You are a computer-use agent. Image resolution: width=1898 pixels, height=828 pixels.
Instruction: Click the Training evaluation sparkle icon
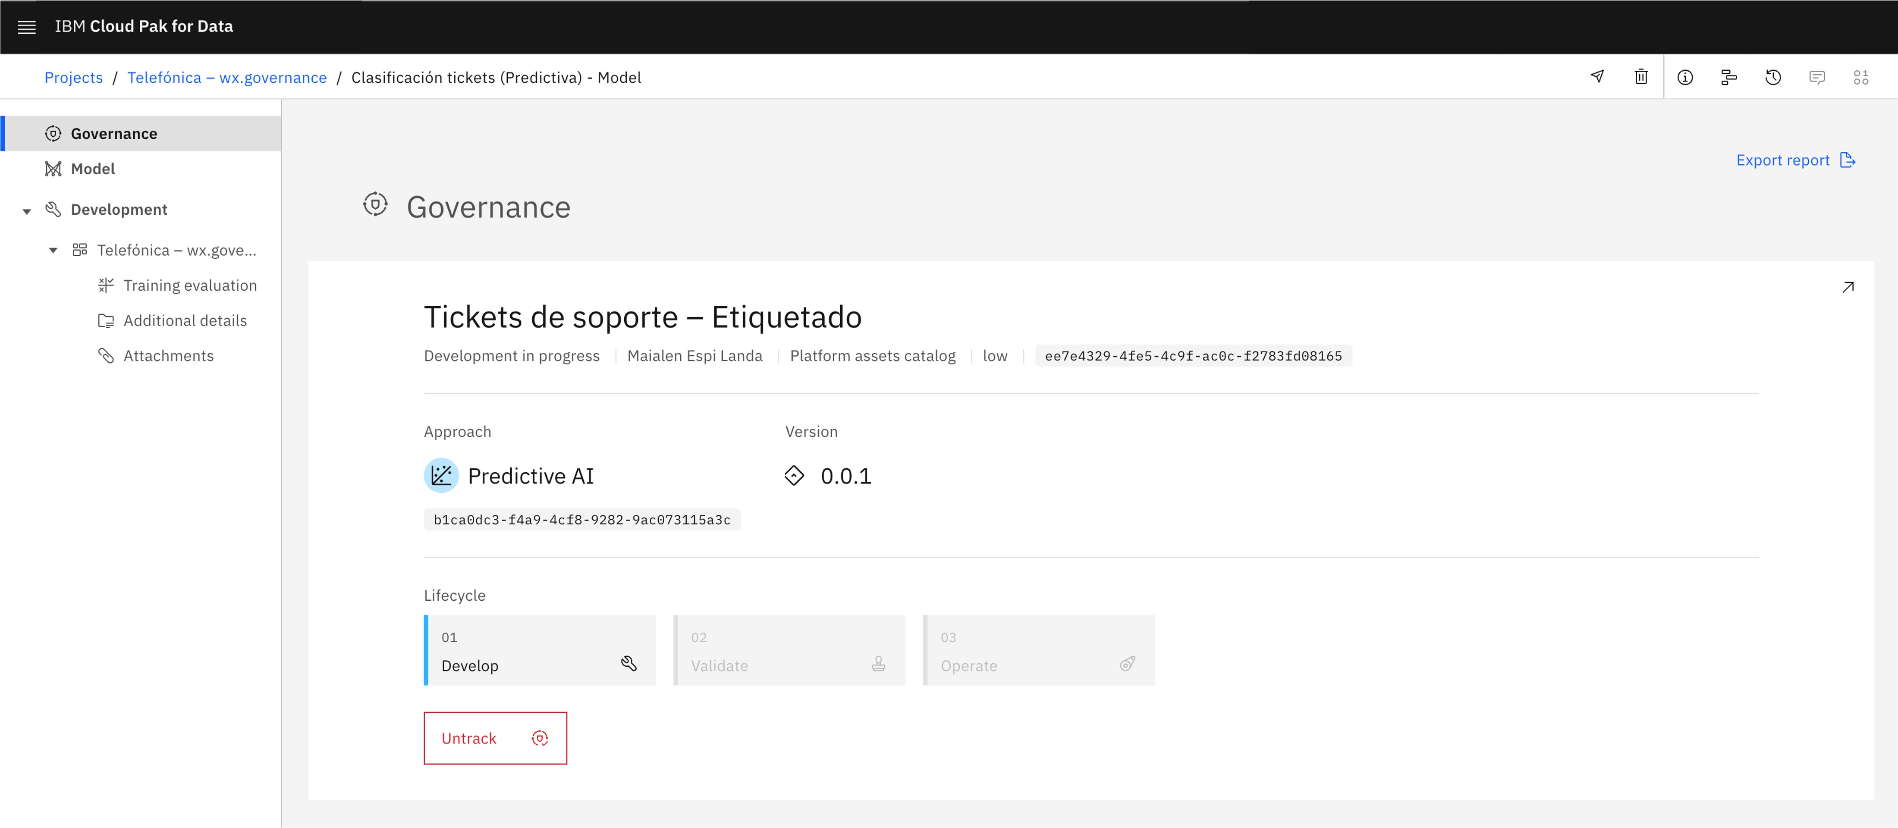106,285
